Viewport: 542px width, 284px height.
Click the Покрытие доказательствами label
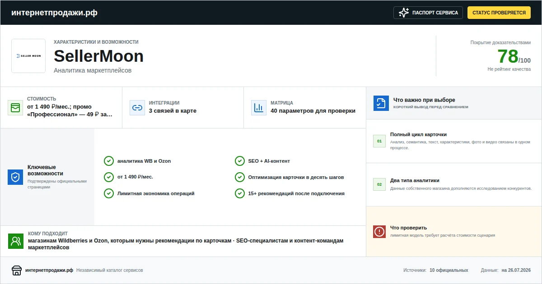coord(500,42)
